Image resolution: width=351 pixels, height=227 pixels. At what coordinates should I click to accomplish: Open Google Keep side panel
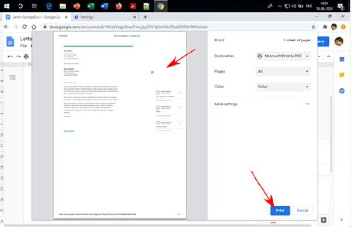342,75
